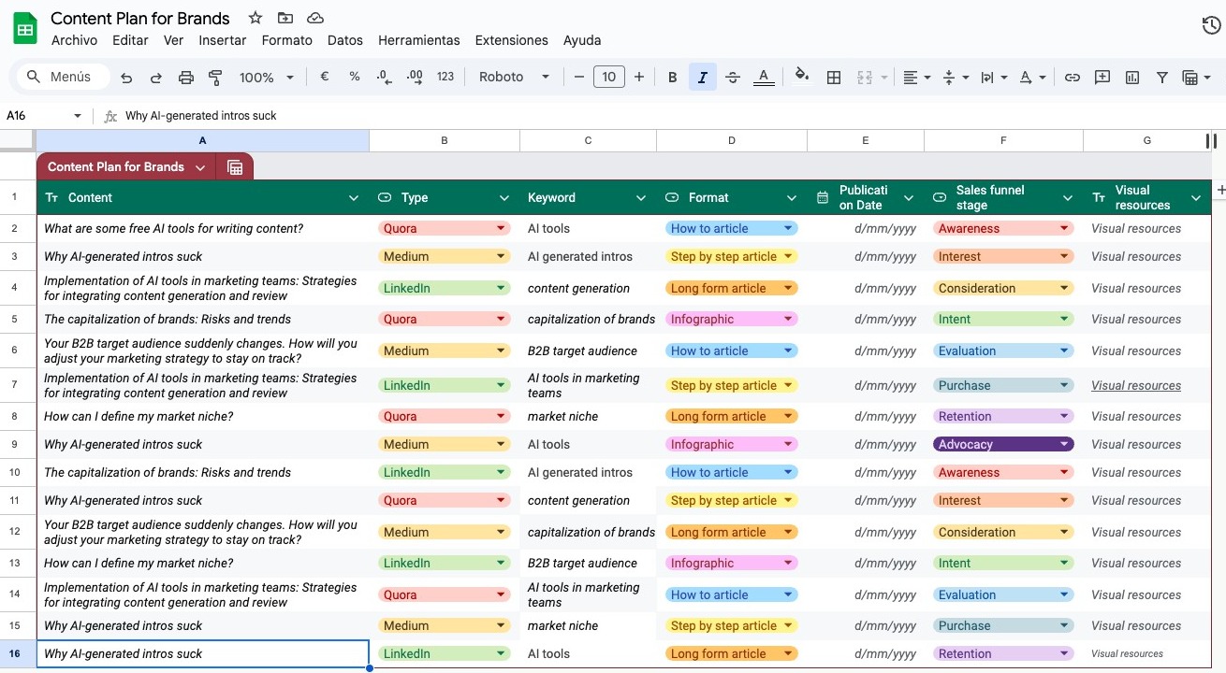The image size is (1226, 673).
Task: Click the undo arrow icon
Action: [x=126, y=78]
